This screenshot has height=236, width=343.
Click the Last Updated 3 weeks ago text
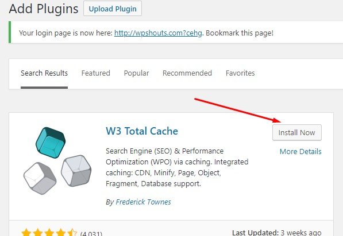click(277, 233)
